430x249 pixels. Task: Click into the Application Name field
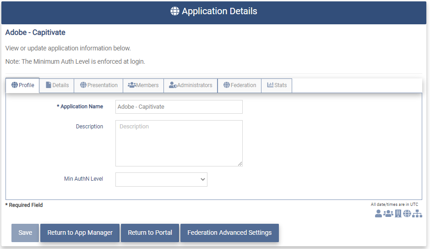tap(179, 107)
